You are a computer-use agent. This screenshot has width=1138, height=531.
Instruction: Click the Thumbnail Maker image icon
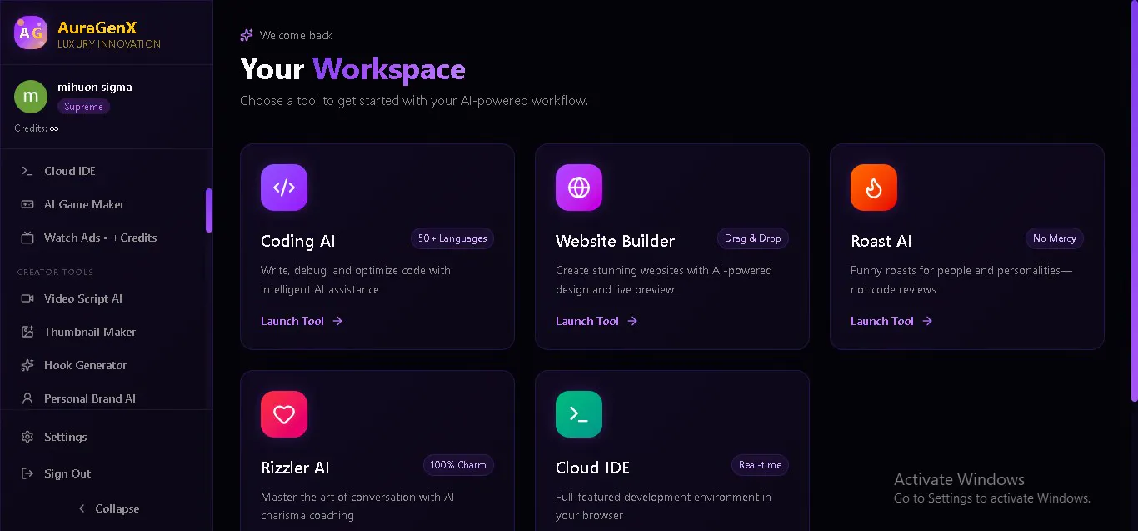coord(27,332)
